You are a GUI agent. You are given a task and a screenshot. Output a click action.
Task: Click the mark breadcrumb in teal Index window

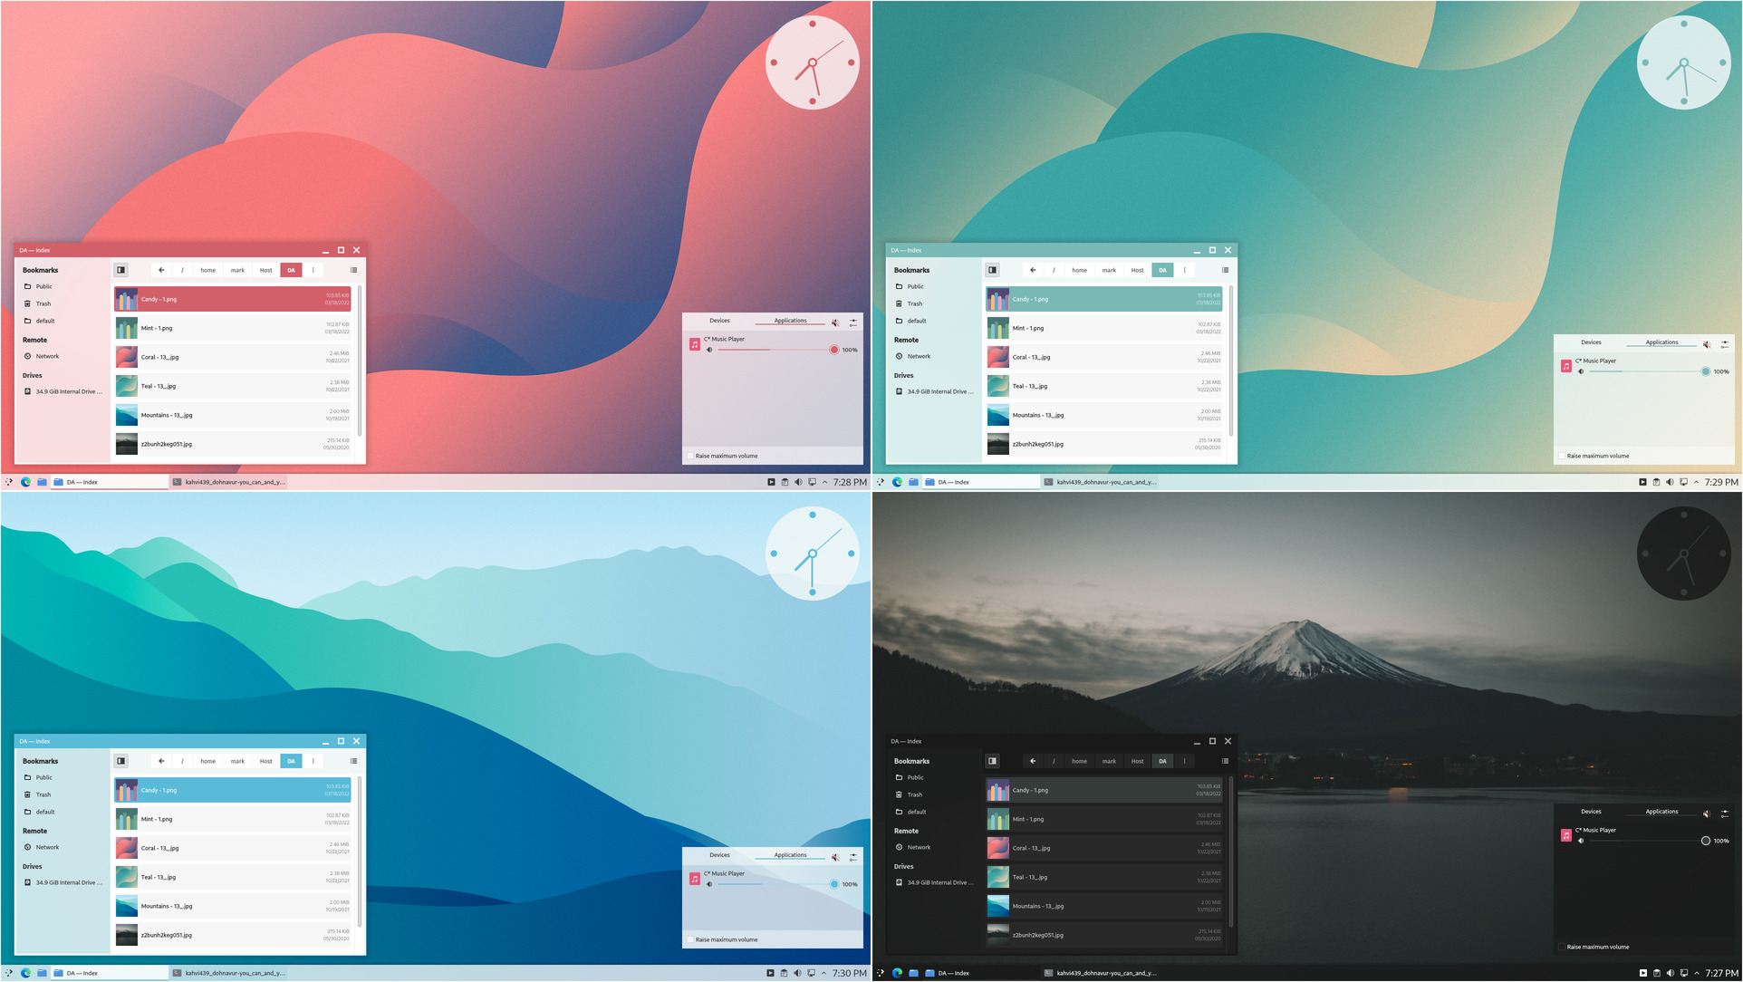1109,270
